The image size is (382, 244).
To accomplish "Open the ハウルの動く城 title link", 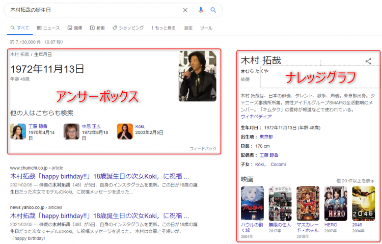I will tap(252, 227).
